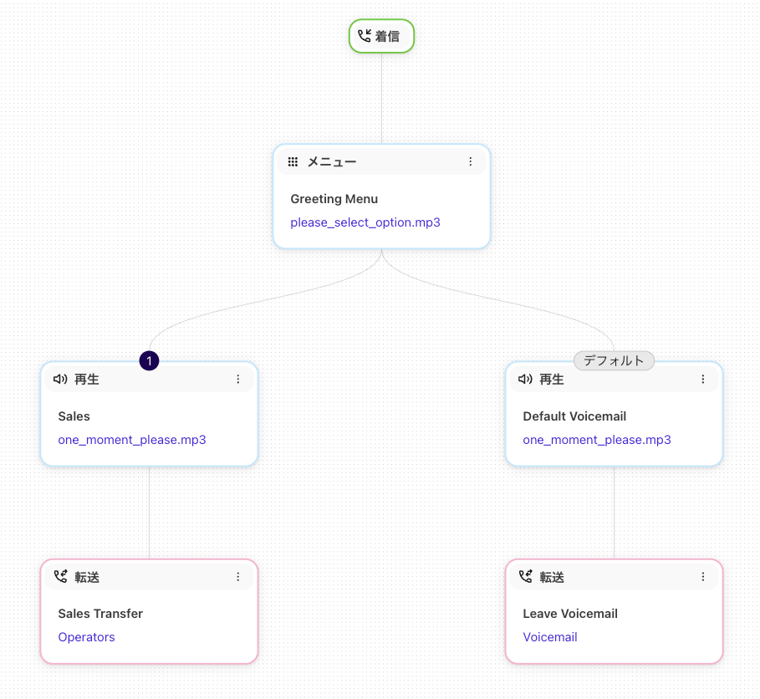Screen dimensions: 760x699
Task: Open one_moment_please.mp3 link in Sales node
Action: pos(132,440)
